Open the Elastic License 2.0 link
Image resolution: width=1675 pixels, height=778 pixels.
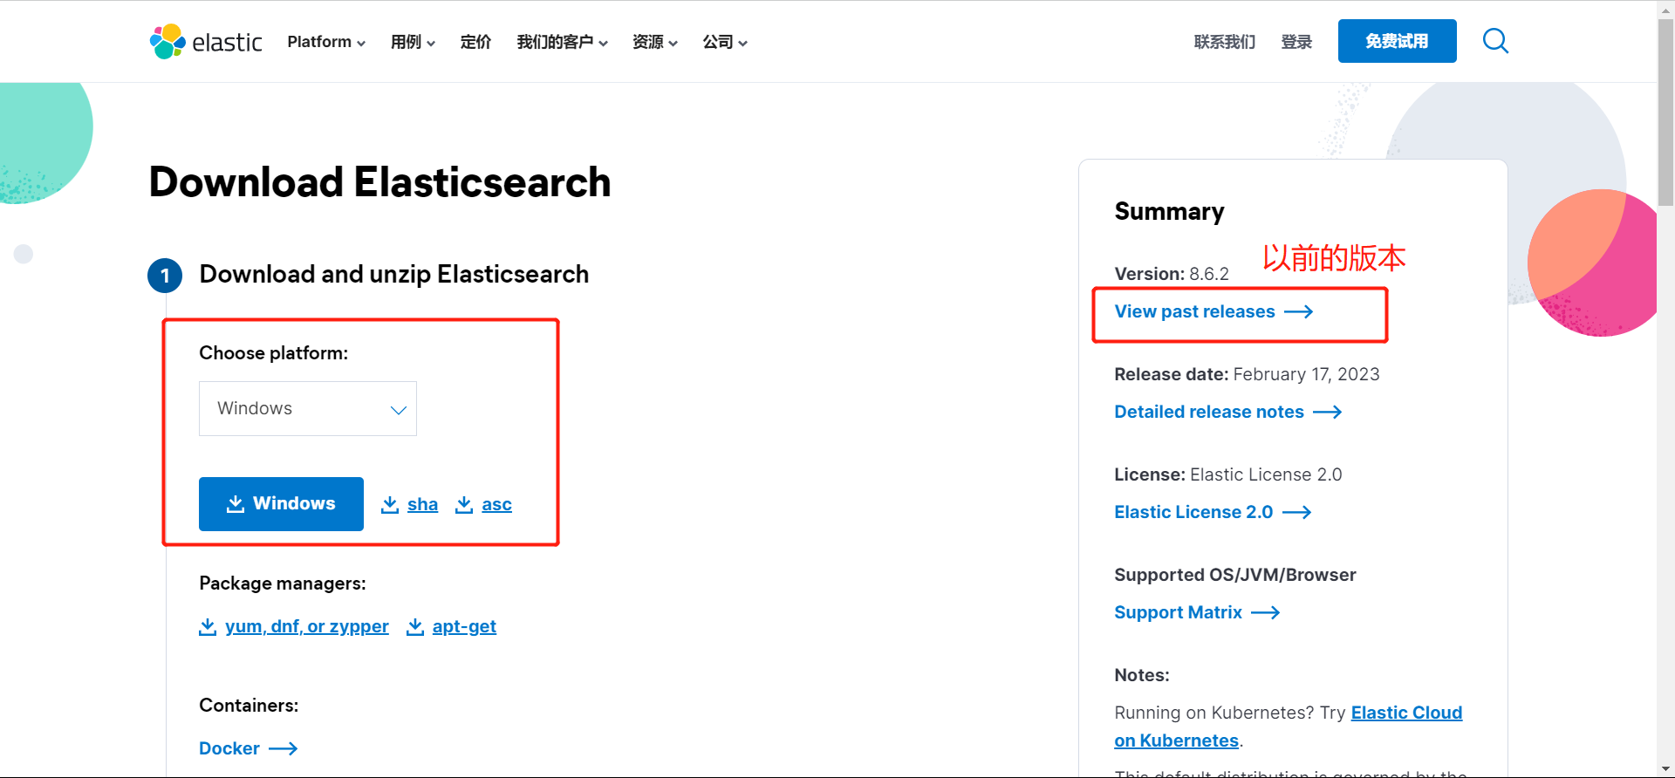(1213, 512)
